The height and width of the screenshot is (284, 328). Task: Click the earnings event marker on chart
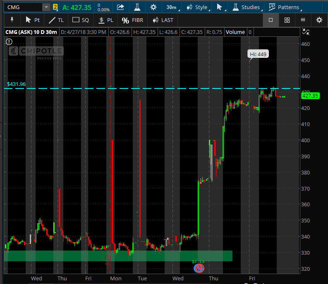click(x=199, y=268)
